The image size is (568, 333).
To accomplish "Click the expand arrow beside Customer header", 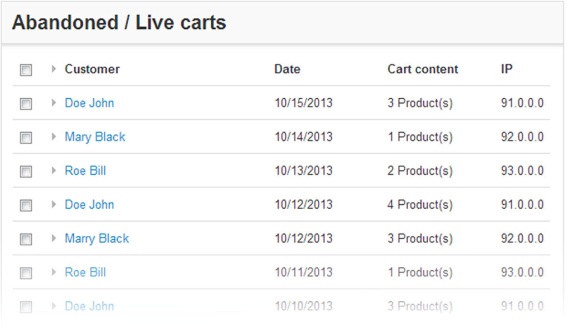I will 54,69.
